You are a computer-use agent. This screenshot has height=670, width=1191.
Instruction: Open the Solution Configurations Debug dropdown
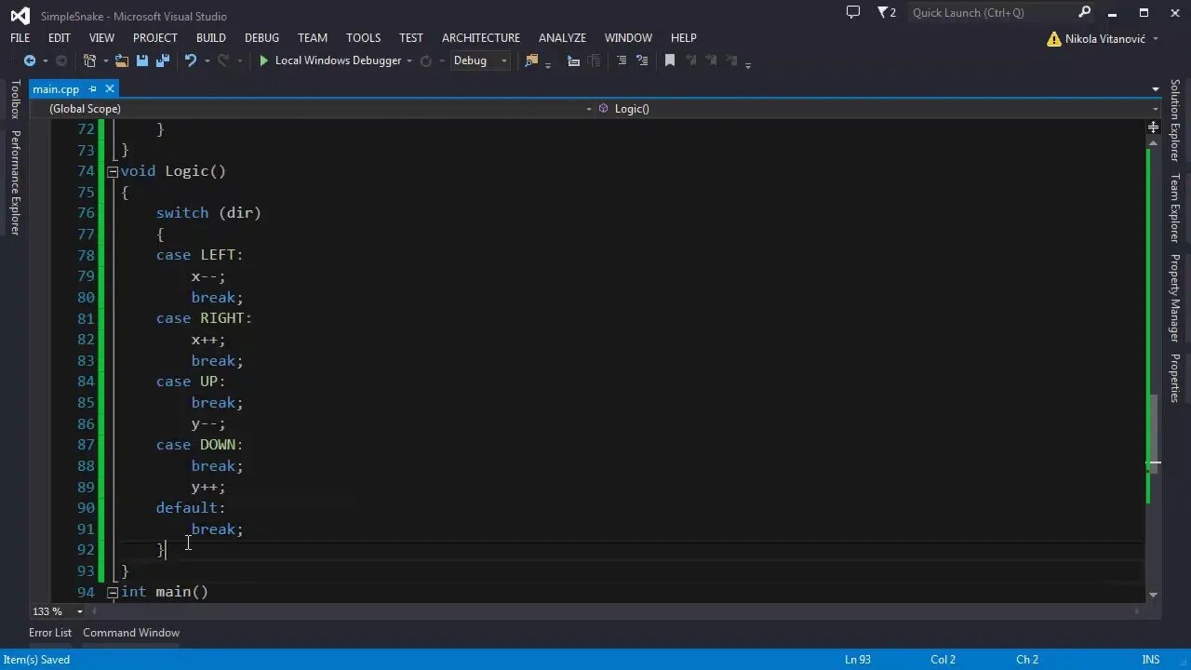tap(480, 60)
